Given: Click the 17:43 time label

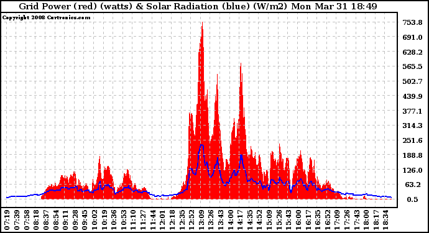Looking at the screenshot, I should pos(356,220).
